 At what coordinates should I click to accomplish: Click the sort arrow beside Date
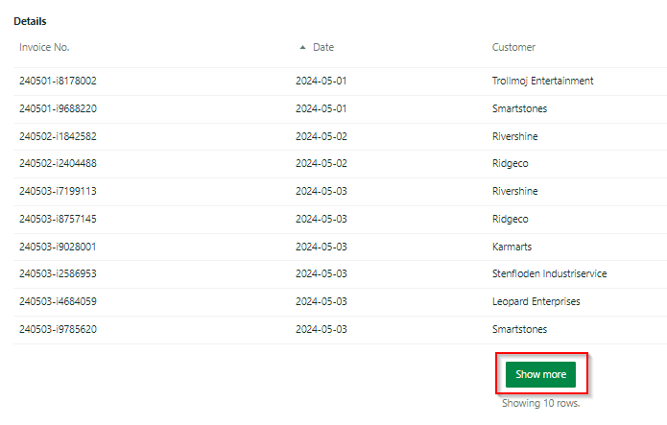click(x=302, y=47)
